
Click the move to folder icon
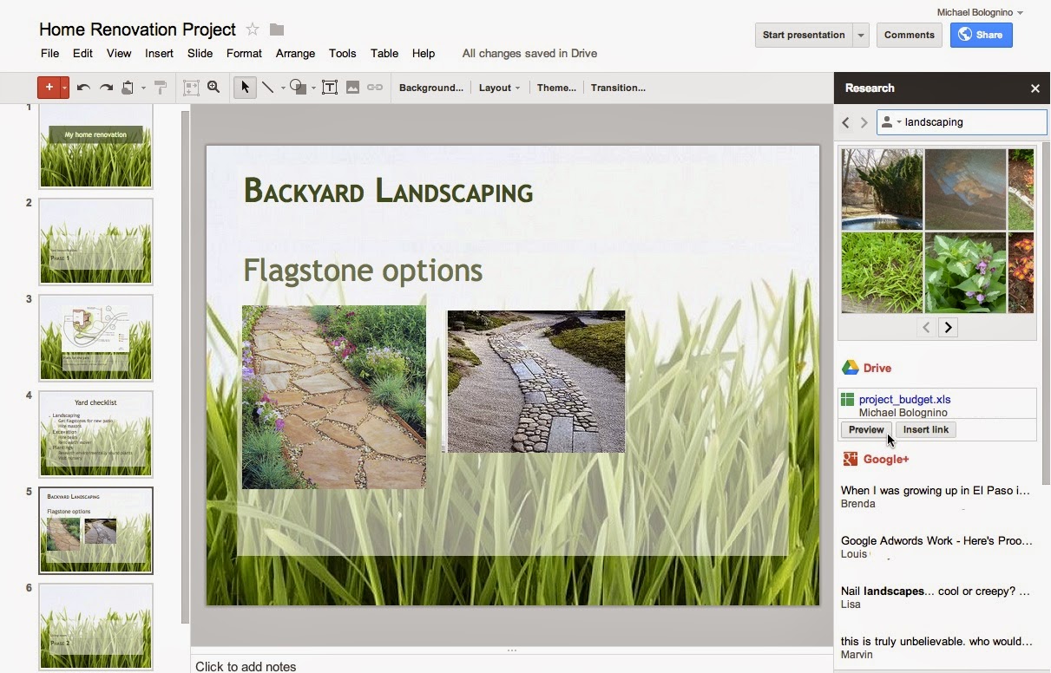(277, 29)
